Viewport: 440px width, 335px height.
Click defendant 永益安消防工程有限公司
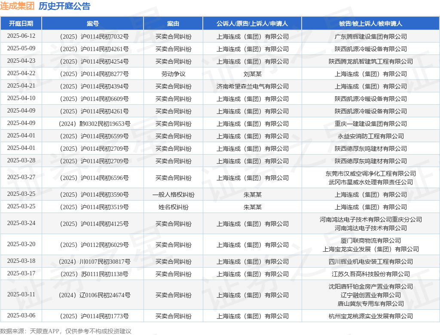(371, 136)
